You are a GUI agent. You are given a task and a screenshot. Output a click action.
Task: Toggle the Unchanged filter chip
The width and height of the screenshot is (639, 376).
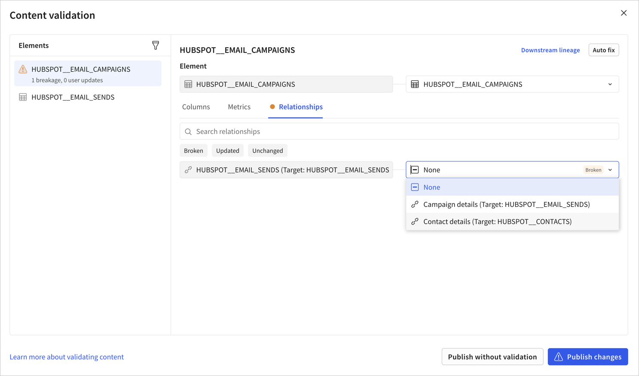click(x=267, y=150)
